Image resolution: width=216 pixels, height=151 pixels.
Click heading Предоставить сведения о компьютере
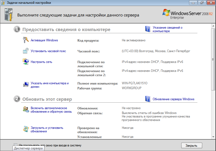(66, 29)
